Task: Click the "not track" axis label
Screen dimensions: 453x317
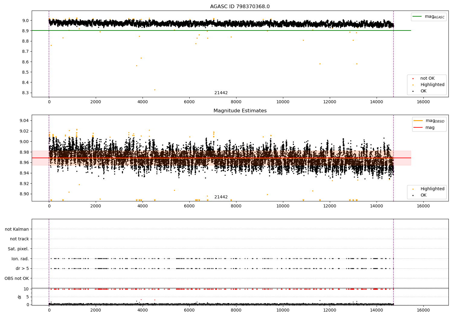Action: click(x=19, y=239)
